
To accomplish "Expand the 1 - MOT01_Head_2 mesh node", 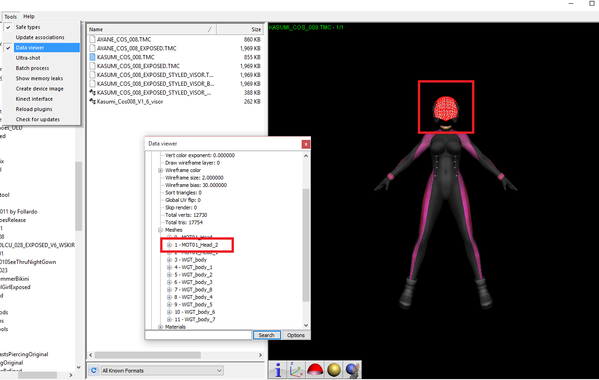I will click(169, 245).
